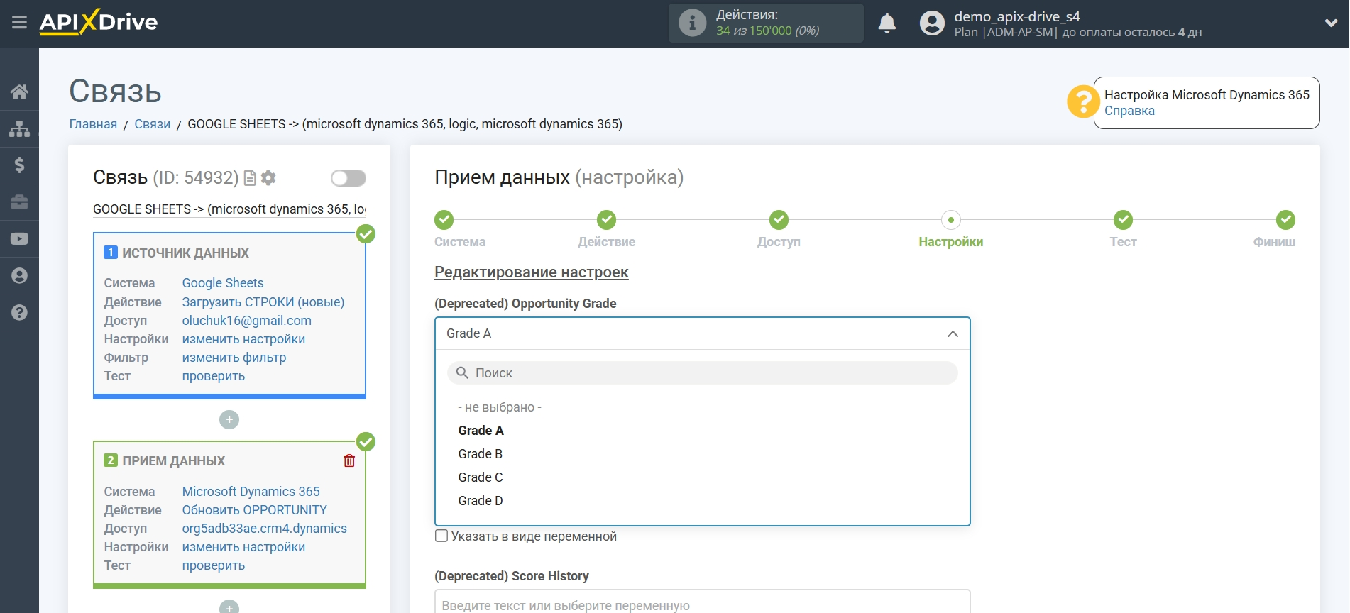
Task: Click source 'изменить настройки' link
Action: pyautogui.click(x=243, y=339)
